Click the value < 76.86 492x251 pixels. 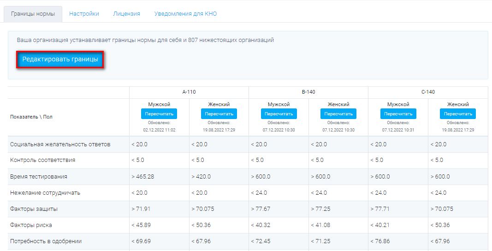pos(380,241)
